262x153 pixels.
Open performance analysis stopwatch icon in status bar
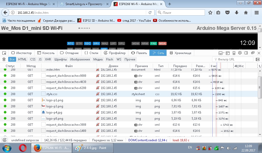(4, 140)
